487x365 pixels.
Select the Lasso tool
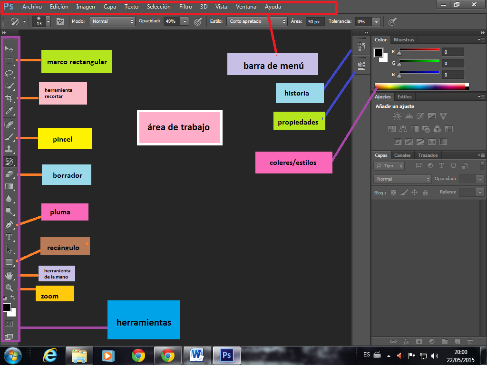click(9, 74)
